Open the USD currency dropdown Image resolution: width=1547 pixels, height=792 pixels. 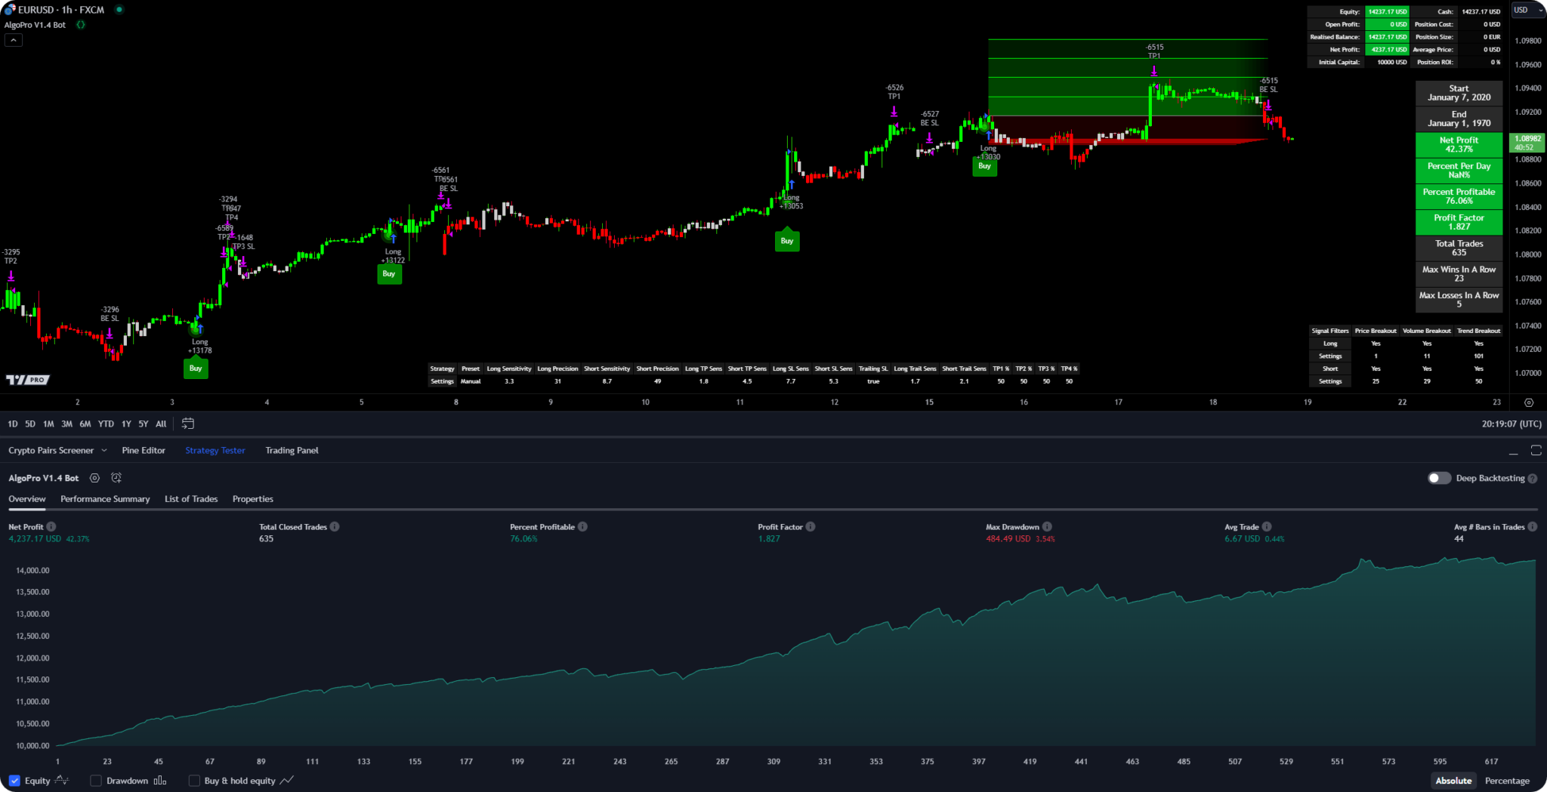pyautogui.click(x=1528, y=10)
